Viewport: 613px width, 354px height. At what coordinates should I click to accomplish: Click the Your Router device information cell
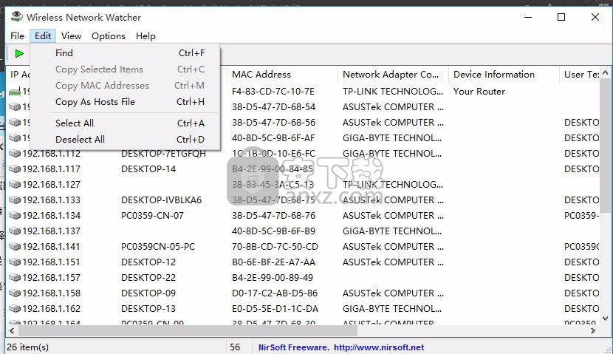(x=479, y=92)
